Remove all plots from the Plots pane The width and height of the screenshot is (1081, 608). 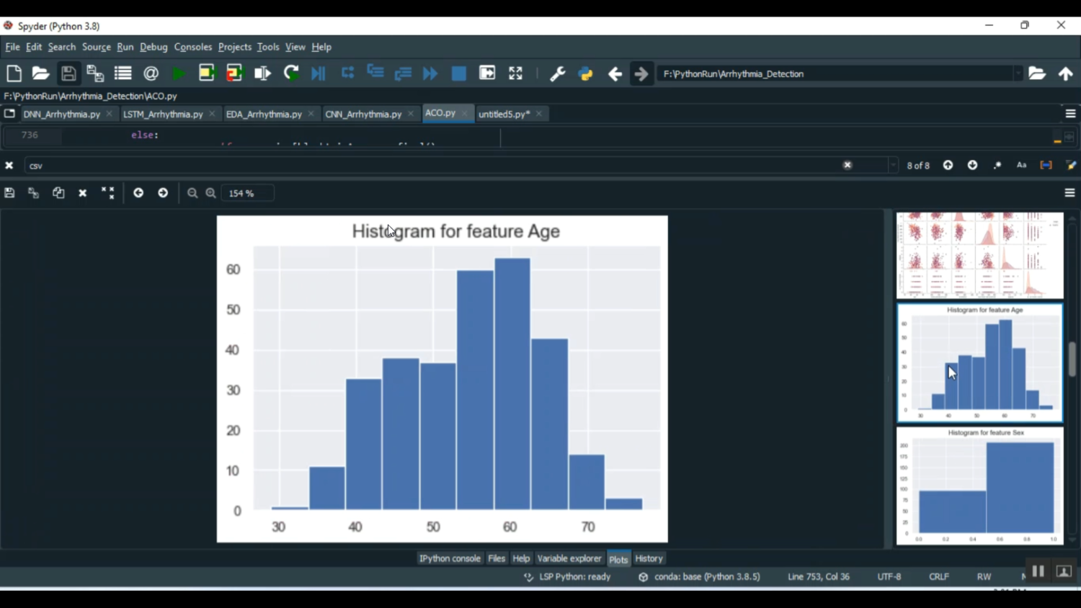[108, 193]
